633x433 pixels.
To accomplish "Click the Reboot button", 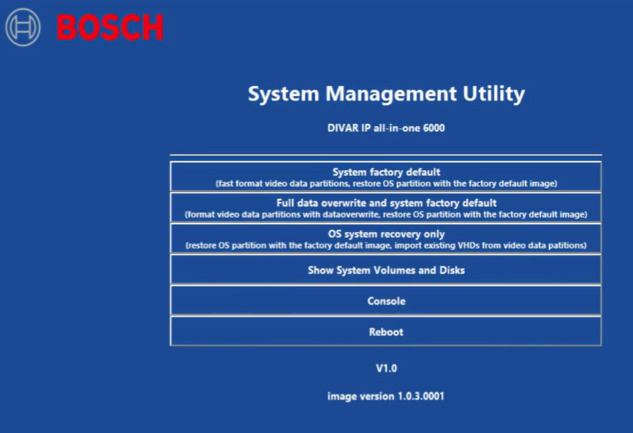I will [x=386, y=331].
